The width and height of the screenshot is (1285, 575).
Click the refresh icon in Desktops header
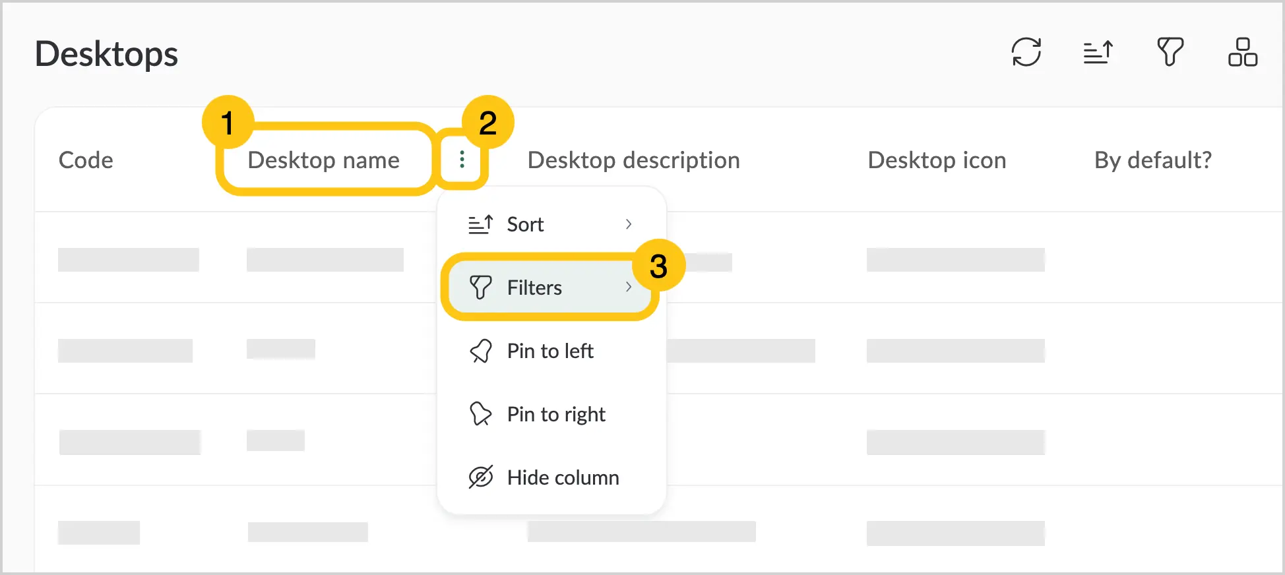coord(1026,52)
